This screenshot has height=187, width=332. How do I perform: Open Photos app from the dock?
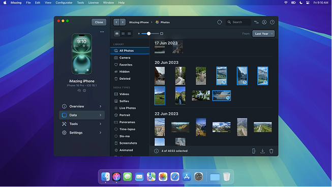(x=163, y=177)
